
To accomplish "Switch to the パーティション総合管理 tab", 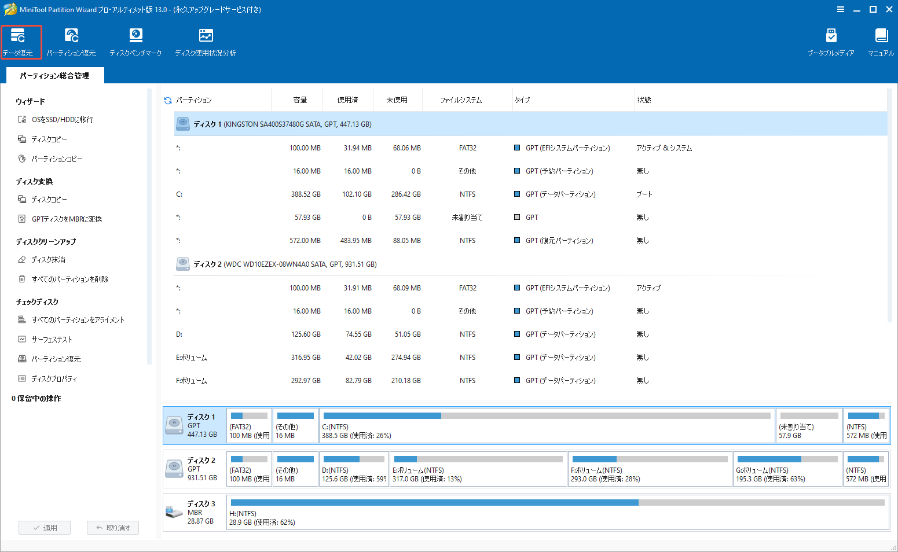I will (54, 75).
